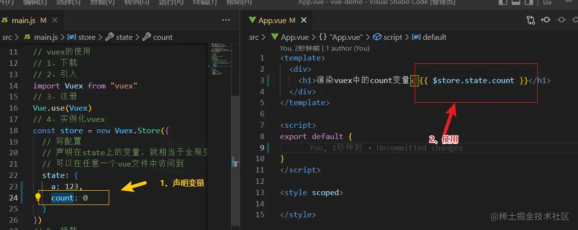This screenshot has height=230, width=578.
Task: Open the changes compare icon in App.vue toolbar
Action: pos(530,20)
